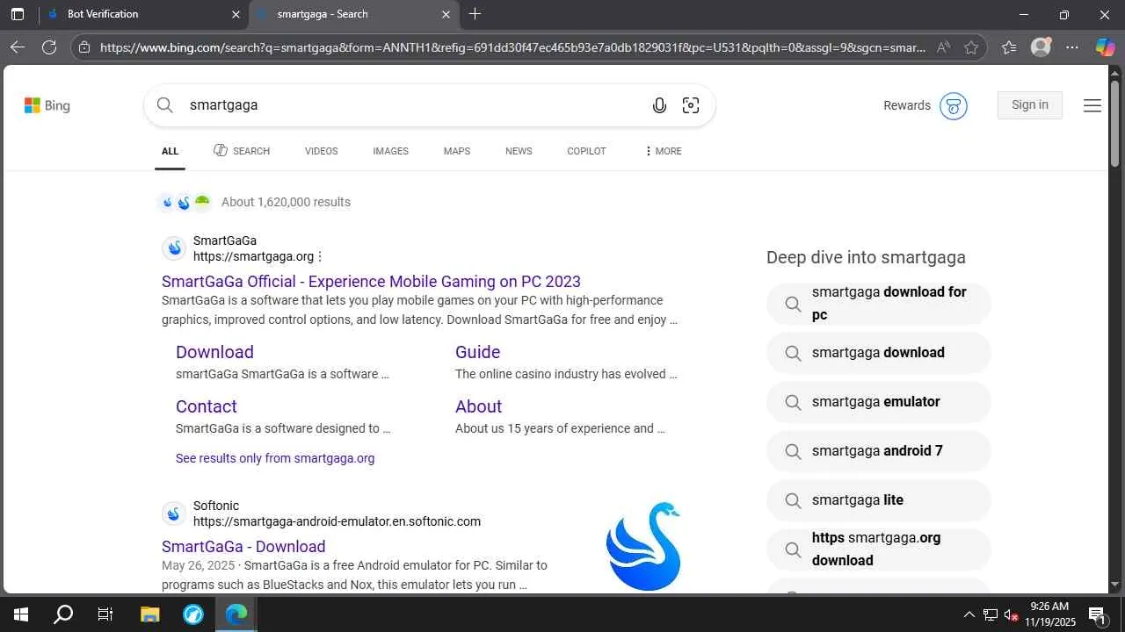
Task: Open File Explorer from the taskbar
Action: click(x=149, y=614)
